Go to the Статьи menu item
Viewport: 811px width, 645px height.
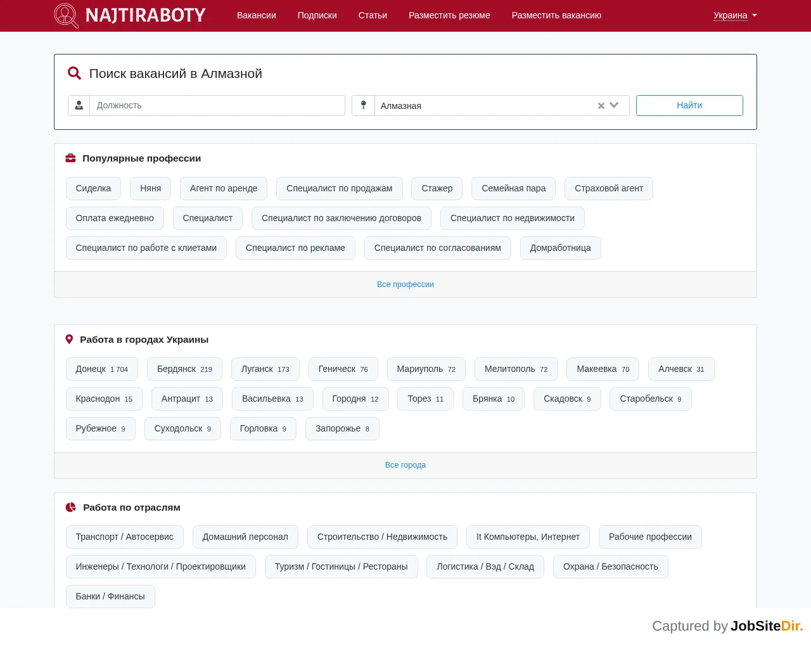point(373,15)
